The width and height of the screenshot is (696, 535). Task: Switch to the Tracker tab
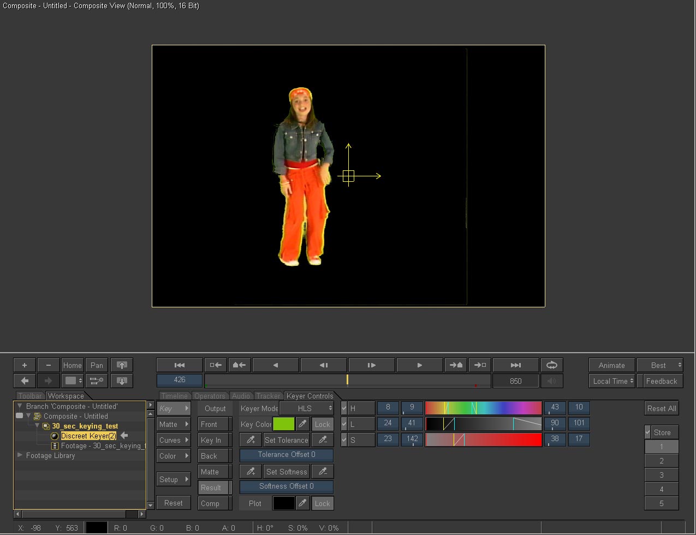[x=268, y=396]
